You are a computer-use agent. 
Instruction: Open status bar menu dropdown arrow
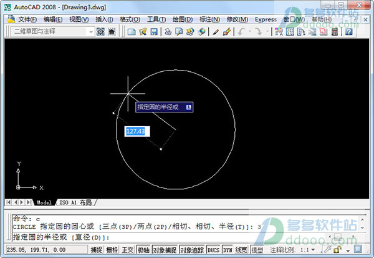pyautogui.click(x=348, y=251)
